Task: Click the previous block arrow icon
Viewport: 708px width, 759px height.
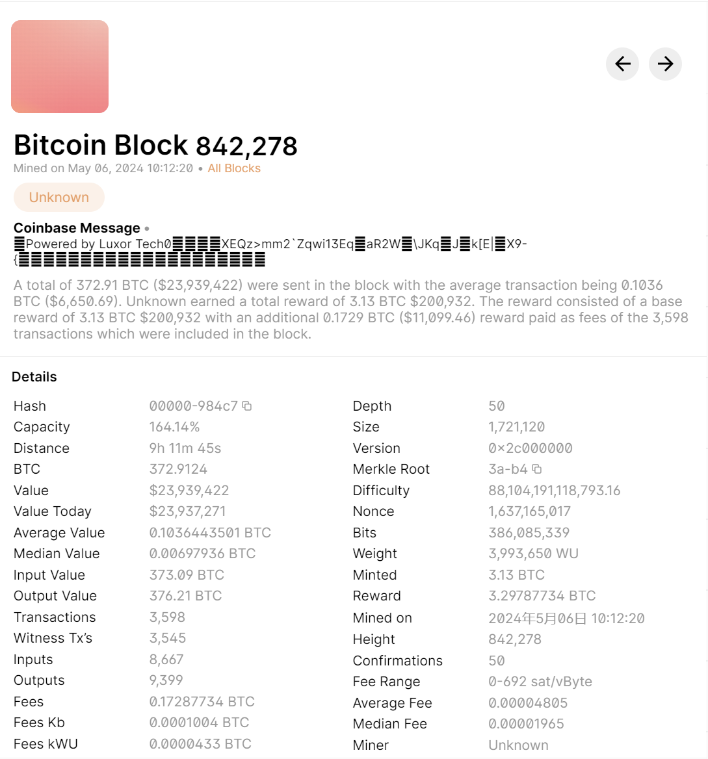Action: [622, 64]
